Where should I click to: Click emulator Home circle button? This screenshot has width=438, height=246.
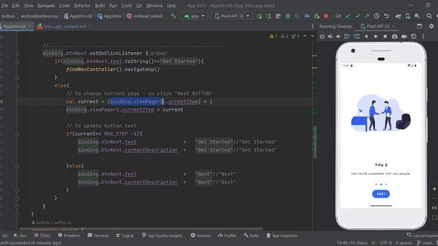tap(376, 36)
